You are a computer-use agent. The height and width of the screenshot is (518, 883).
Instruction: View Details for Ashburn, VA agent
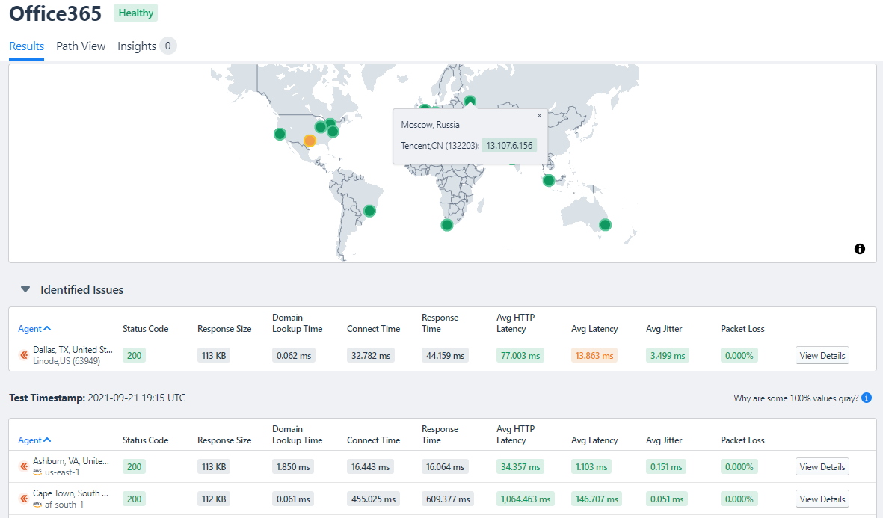(x=822, y=466)
